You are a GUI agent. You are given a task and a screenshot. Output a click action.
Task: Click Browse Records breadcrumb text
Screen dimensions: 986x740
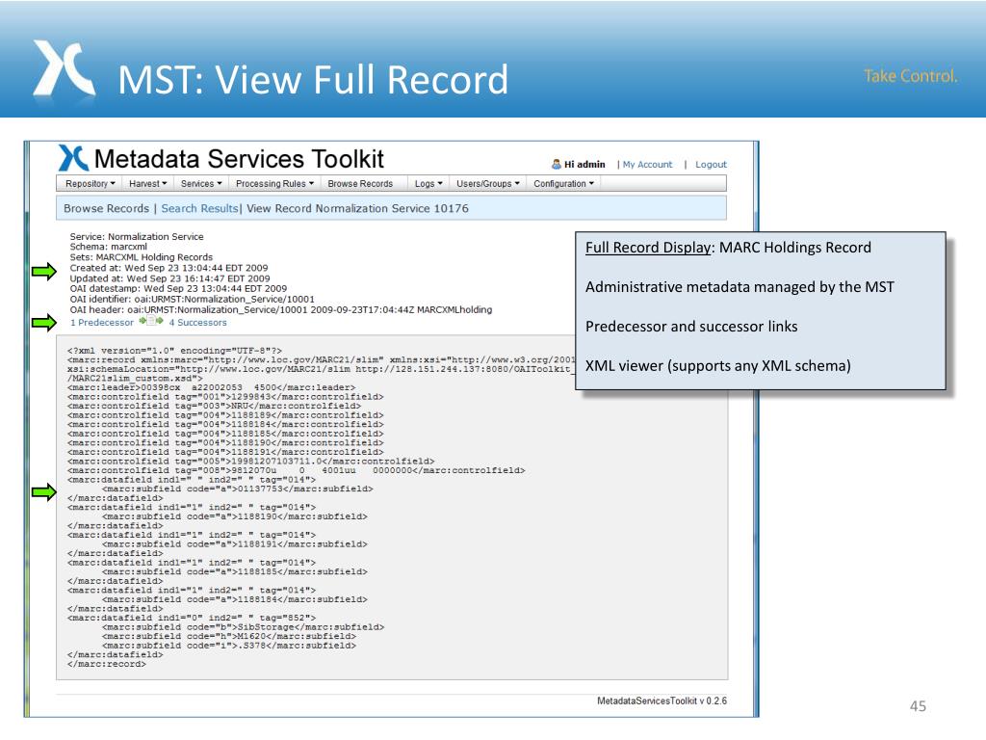coord(106,208)
